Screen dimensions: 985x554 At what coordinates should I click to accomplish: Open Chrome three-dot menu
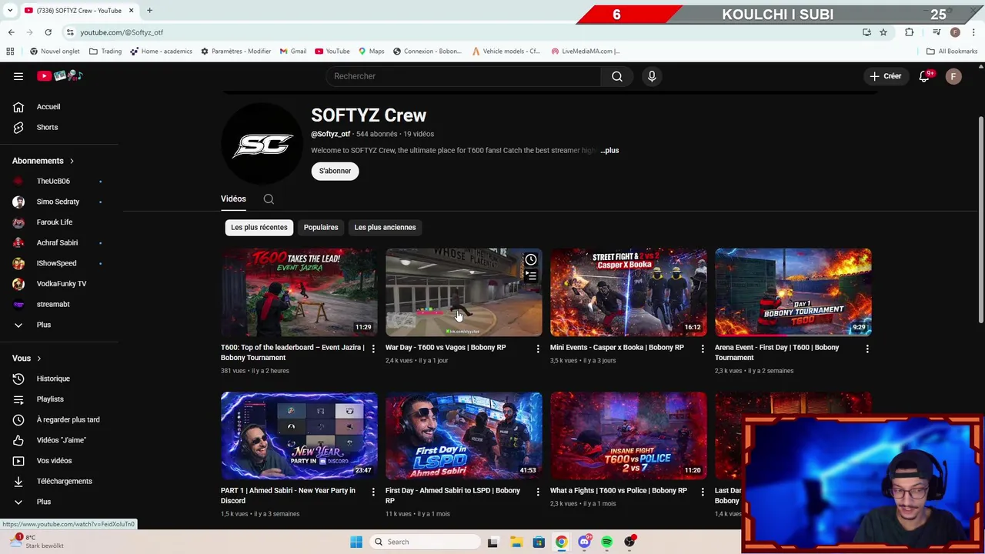[973, 32]
